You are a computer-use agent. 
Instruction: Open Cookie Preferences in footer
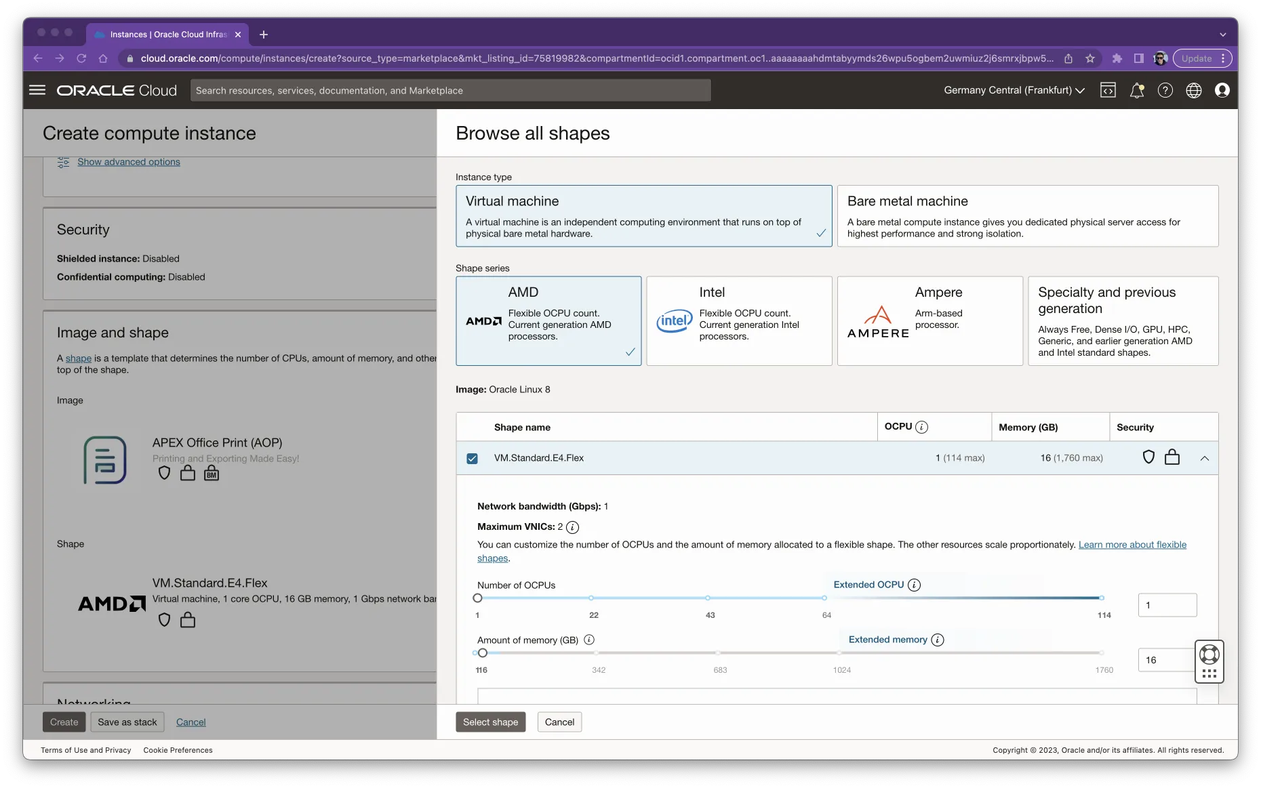[x=178, y=750]
